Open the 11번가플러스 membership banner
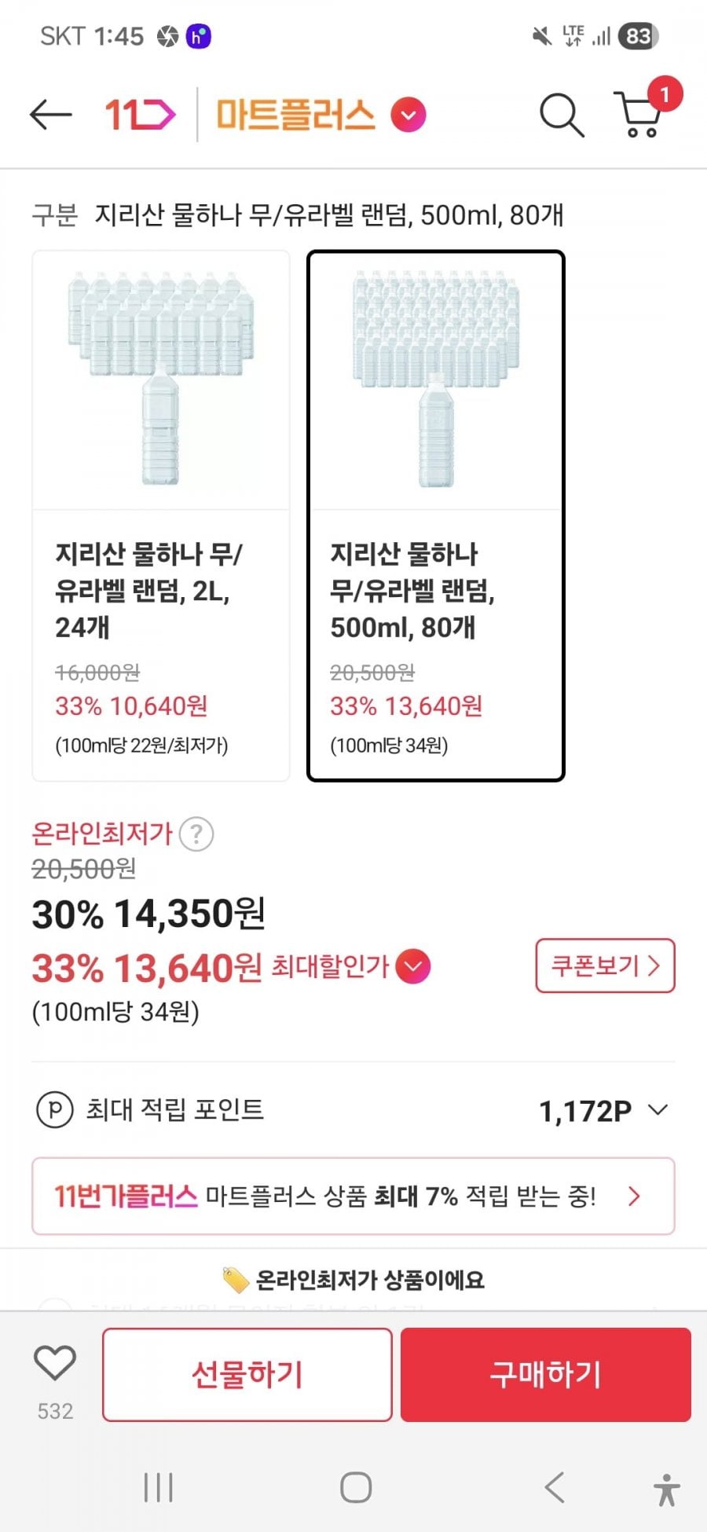The image size is (707, 1532). pyautogui.click(x=353, y=1196)
